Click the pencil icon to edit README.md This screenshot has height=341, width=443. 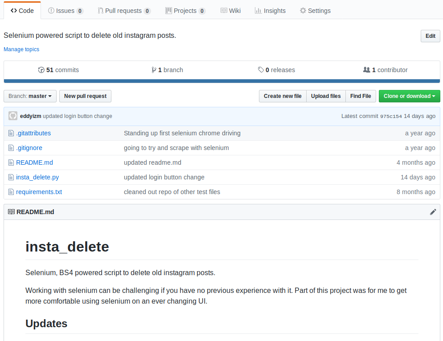pyautogui.click(x=433, y=212)
